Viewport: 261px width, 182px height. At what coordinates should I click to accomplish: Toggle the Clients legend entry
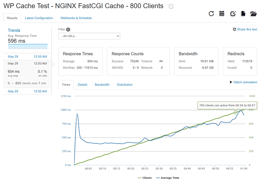pos(145,178)
